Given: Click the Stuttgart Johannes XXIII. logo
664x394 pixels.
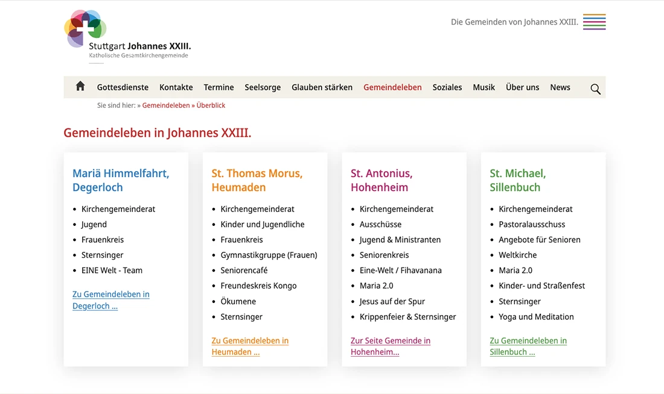Looking at the screenshot, I should pos(127,37).
